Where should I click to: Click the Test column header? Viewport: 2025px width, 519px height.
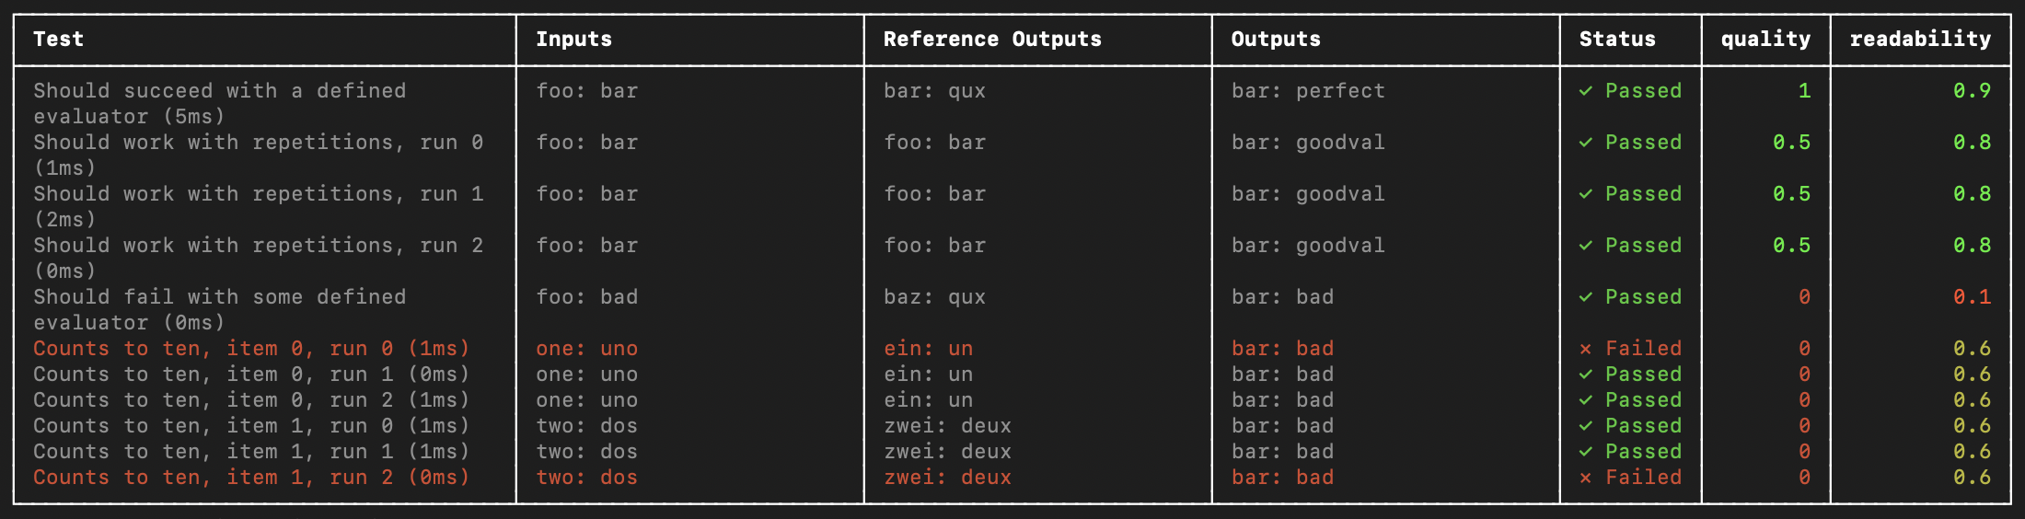(x=59, y=39)
